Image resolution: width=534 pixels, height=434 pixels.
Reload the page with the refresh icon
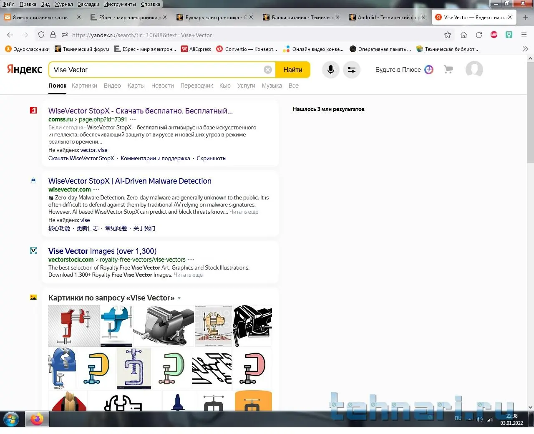coord(479,35)
